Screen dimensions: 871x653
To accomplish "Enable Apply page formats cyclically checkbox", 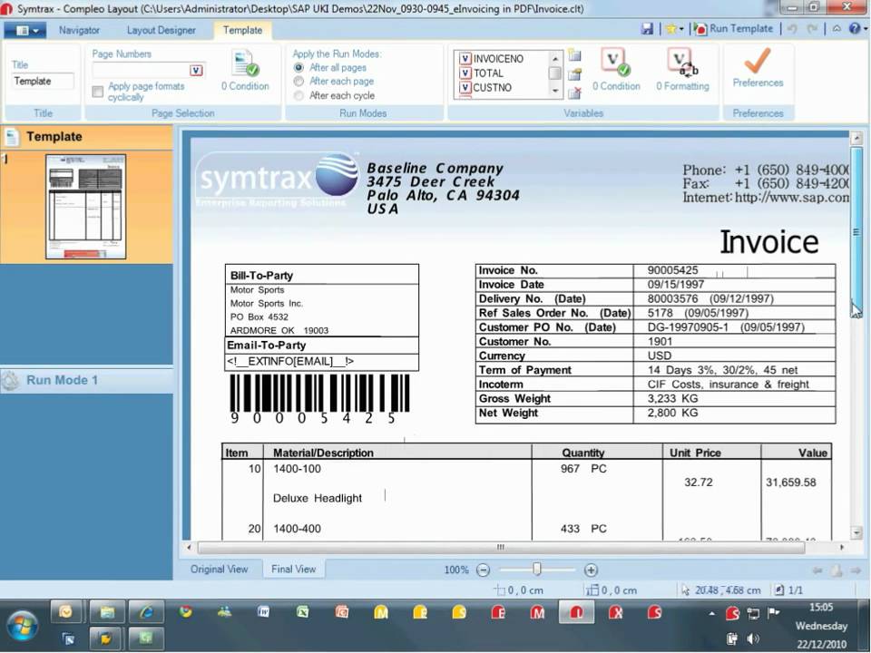I will pyautogui.click(x=98, y=92).
